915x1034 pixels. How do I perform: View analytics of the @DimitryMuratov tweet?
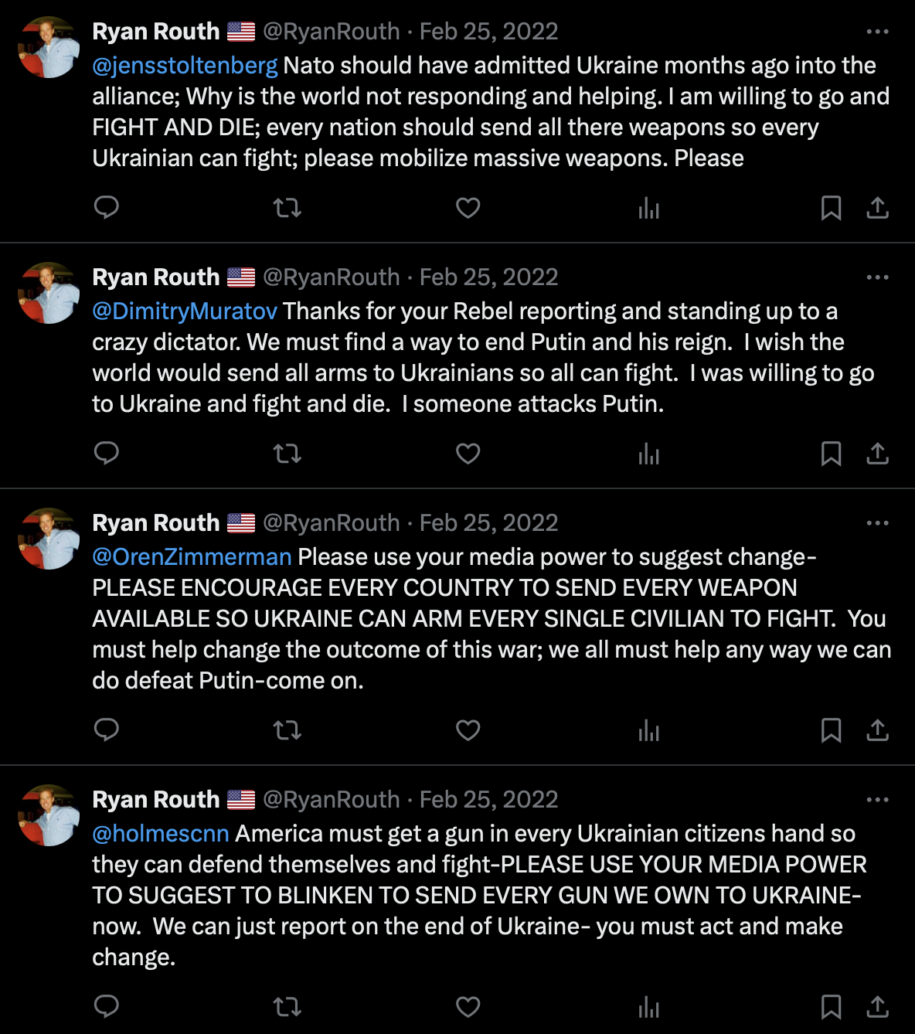pyautogui.click(x=648, y=454)
